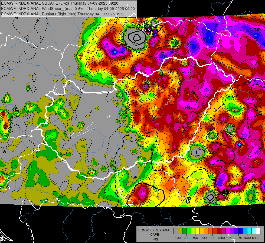This screenshot has width=265, height=243.
Task: Click the J/kg unit text in legend
Action: [x=155, y=239]
